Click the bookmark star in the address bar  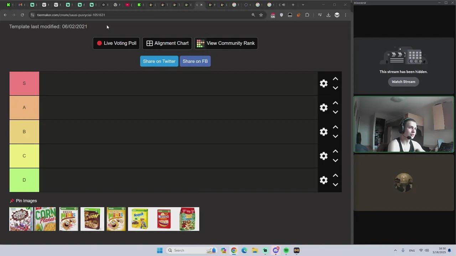coord(261,15)
